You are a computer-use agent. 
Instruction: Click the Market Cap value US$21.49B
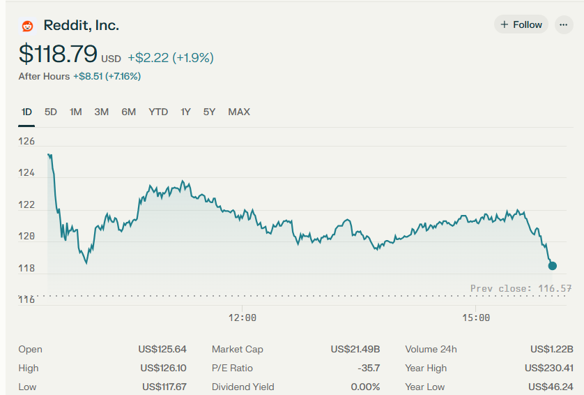(355, 349)
